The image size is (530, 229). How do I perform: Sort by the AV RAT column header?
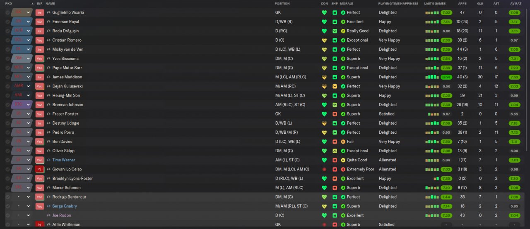(516, 3)
